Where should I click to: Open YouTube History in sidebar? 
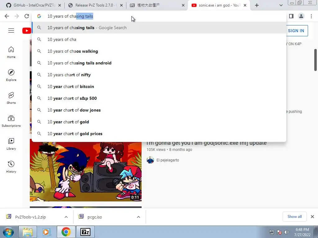coord(11,167)
